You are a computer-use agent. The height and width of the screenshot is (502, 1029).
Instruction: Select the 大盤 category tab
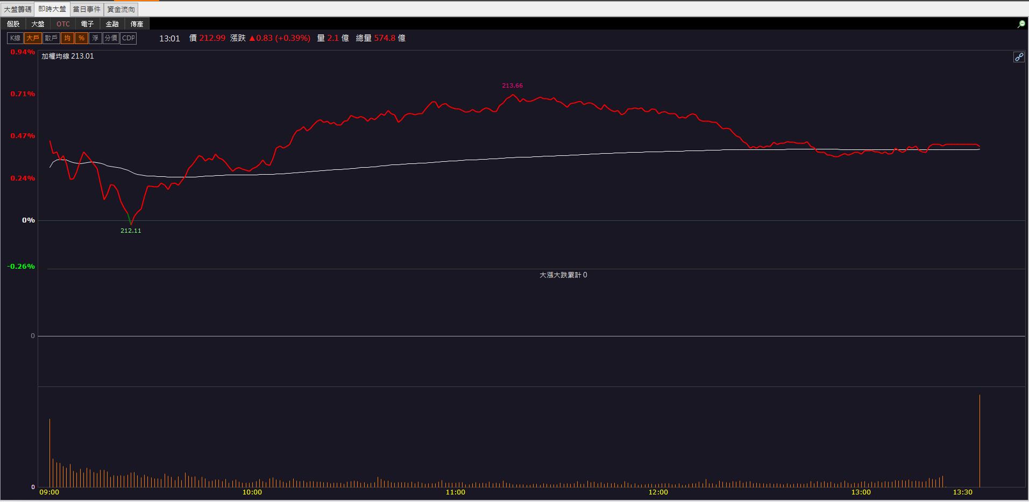[38, 24]
